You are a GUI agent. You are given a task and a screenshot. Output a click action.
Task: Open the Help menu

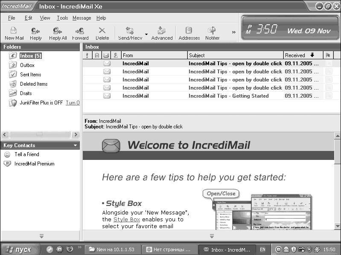[101, 18]
